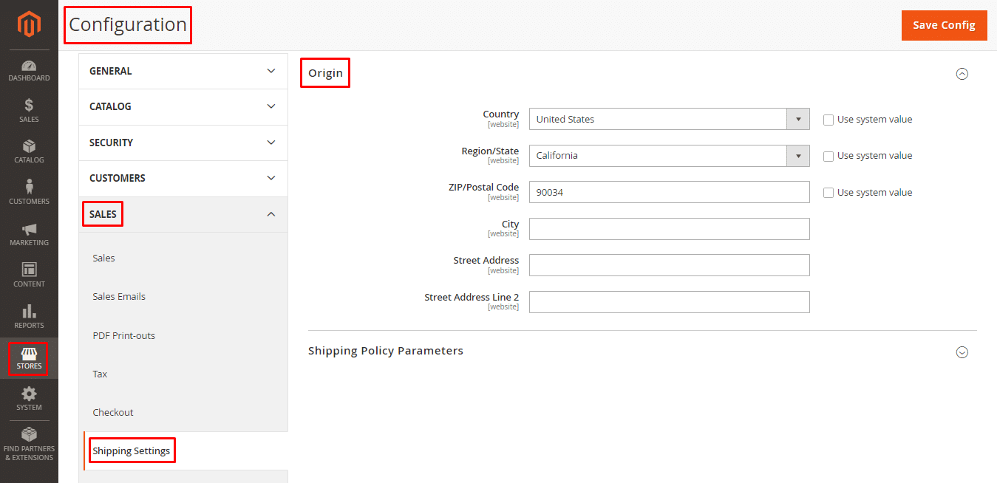
Task: Open the Catalog section in sidebar
Action: click(29, 151)
